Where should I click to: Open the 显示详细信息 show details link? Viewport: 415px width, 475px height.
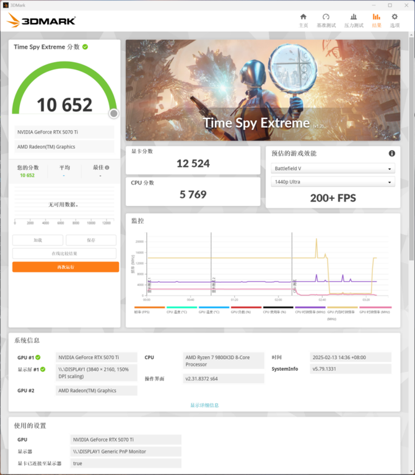tap(204, 405)
